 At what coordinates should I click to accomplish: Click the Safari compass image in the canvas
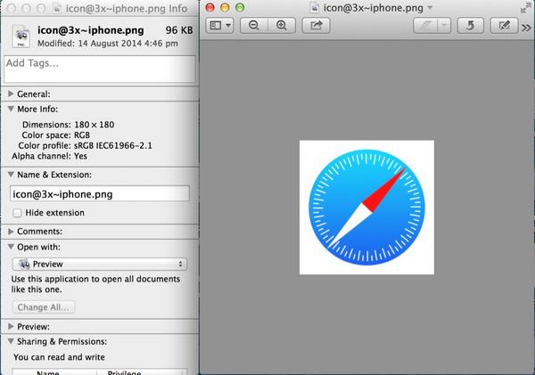pyautogui.click(x=366, y=208)
